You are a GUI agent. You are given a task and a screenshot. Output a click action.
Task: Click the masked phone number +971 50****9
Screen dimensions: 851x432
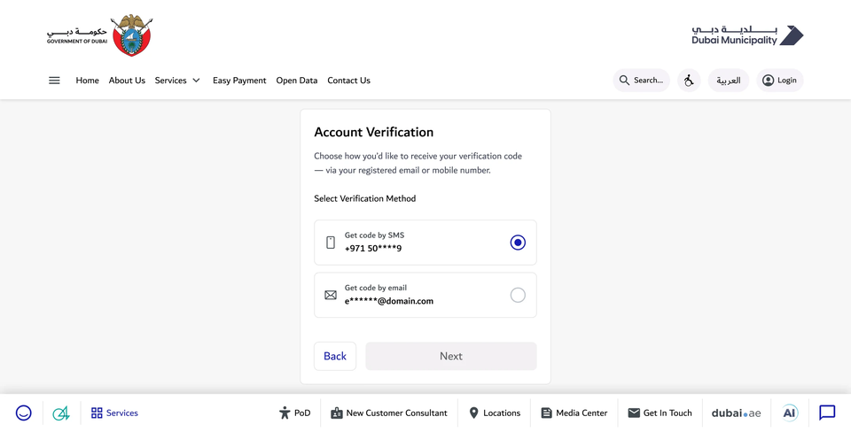pos(373,249)
